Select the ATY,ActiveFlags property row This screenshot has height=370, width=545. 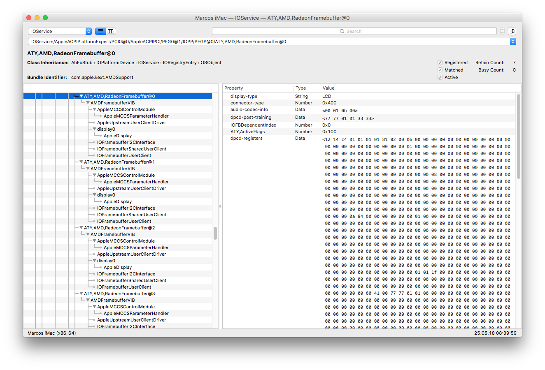click(x=369, y=132)
